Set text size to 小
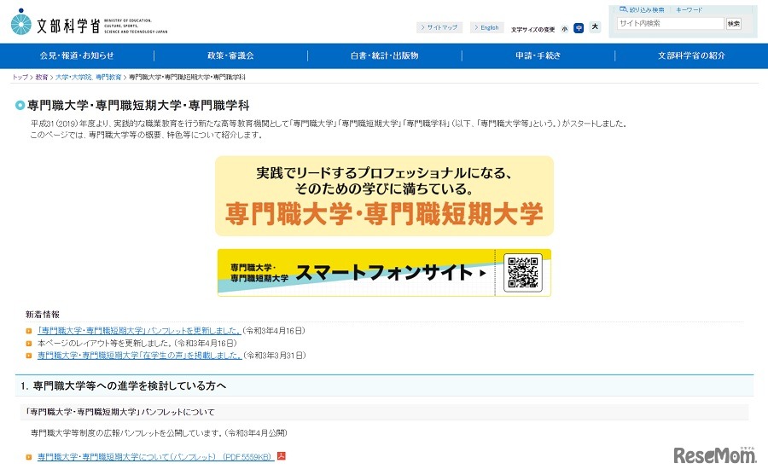The image size is (768, 475). click(x=565, y=29)
